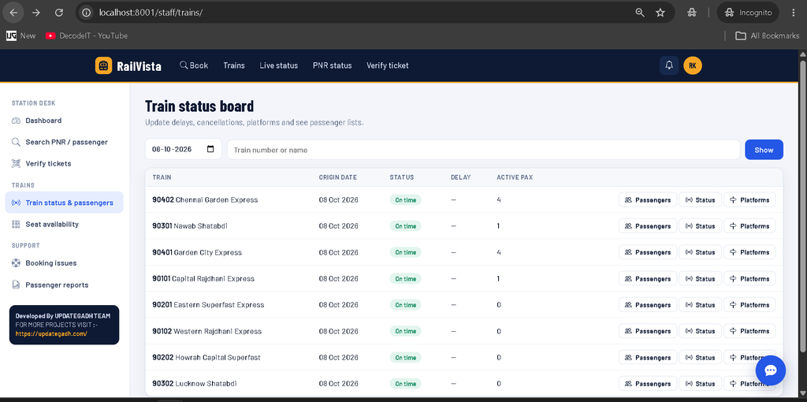Go to Verify tickets in the sidebar

click(65, 164)
